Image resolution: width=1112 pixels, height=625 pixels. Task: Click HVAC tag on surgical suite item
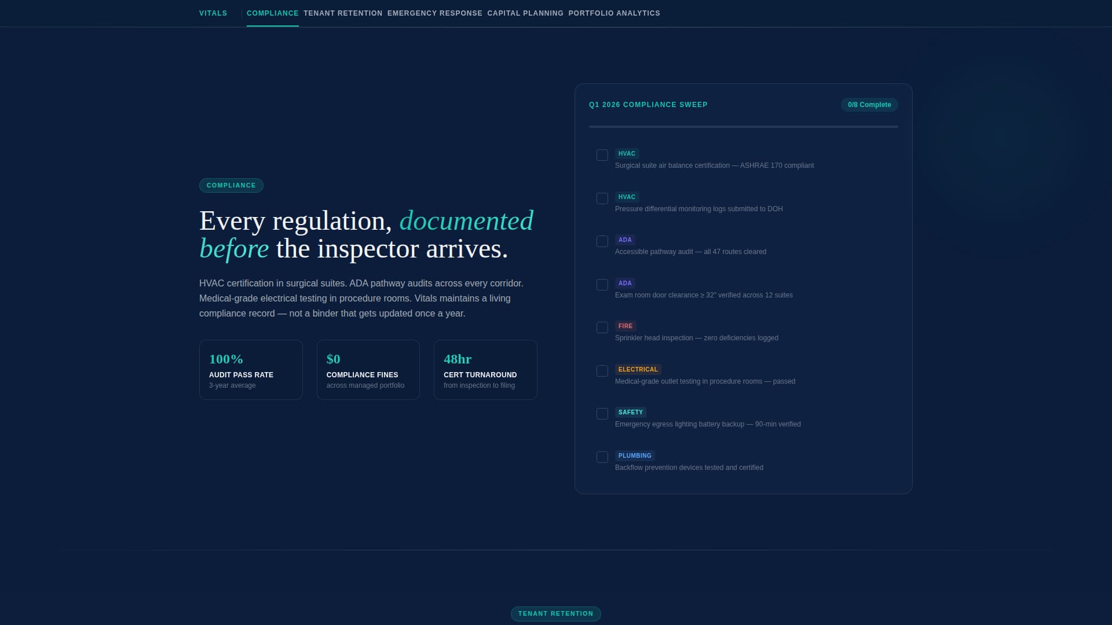click(x=627, y=154)
